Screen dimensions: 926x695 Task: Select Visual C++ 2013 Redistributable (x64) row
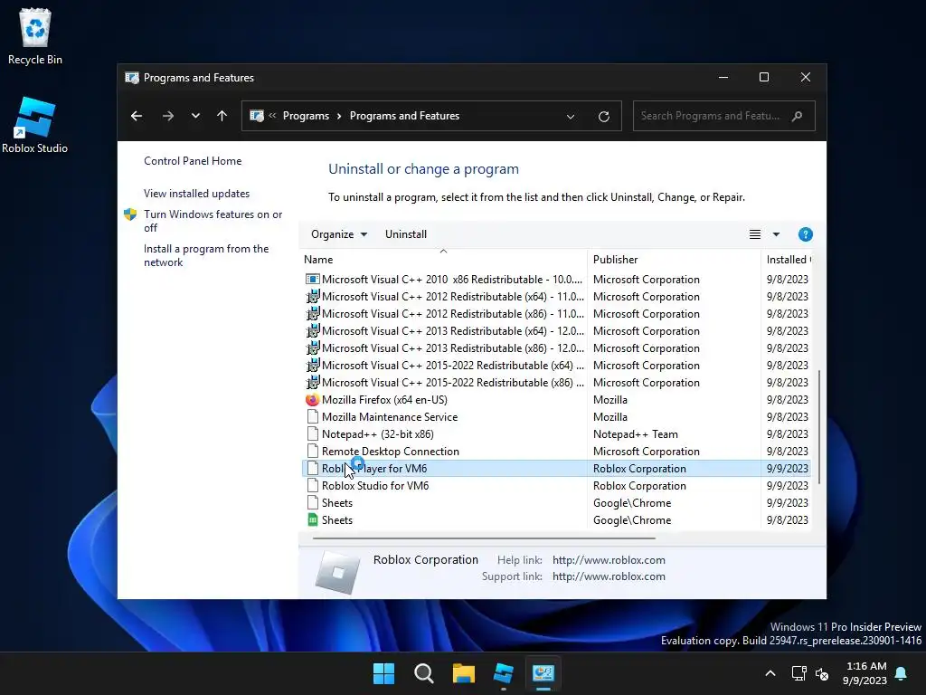click(556, 331)
